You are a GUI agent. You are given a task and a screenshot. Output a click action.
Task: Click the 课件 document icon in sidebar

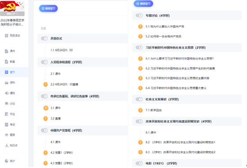pyautogui.click(x=6, y=51)
